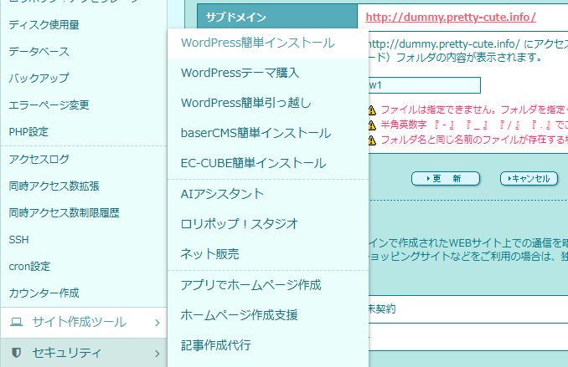568x367 pixels.
Task: Select baserCMS簡単インストール option
Action: (x=256, y=133)
